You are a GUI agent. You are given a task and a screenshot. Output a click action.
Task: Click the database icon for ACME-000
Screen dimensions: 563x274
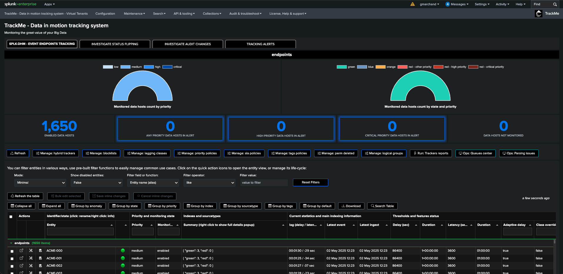[40, 251]
